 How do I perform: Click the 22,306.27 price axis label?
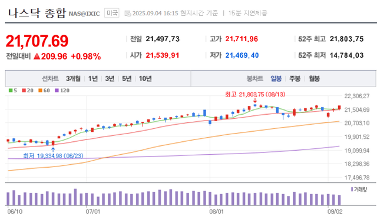click(357, 96)
